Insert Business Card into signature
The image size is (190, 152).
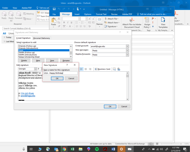click(103, 69)
